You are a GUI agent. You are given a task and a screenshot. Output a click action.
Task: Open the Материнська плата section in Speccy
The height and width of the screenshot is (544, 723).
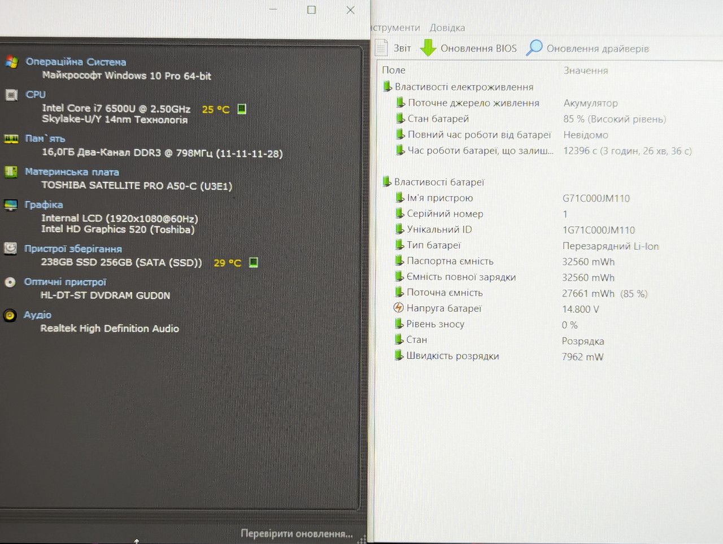pyautogui.click(x=72, y=172)
